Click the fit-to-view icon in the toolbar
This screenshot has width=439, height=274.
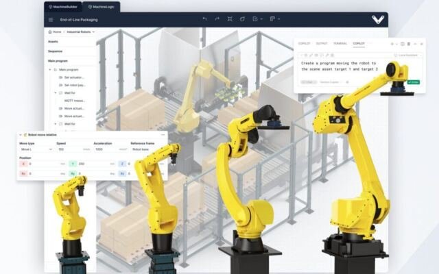pos(230,19)
